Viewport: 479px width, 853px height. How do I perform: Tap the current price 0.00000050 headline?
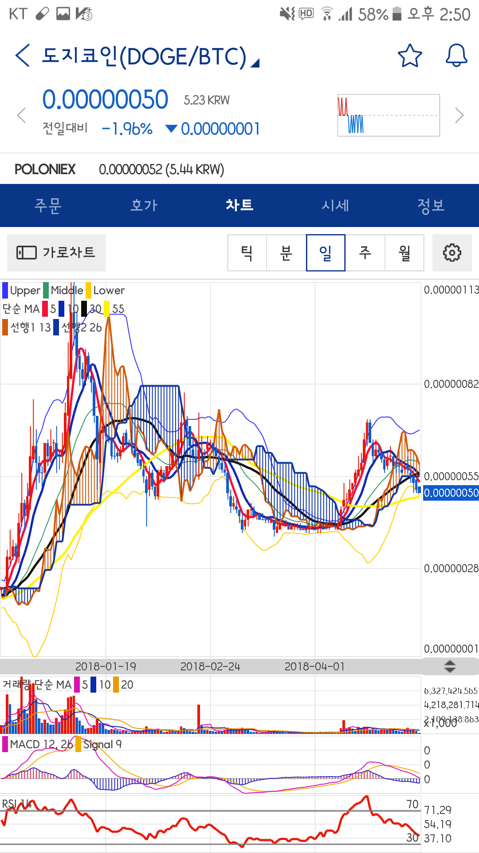105,100
